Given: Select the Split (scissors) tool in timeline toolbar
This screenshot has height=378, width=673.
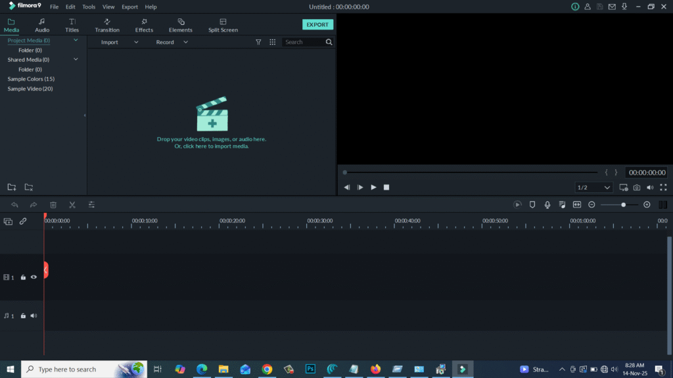Looking at the screenshot, I should (x=72, y=205).
